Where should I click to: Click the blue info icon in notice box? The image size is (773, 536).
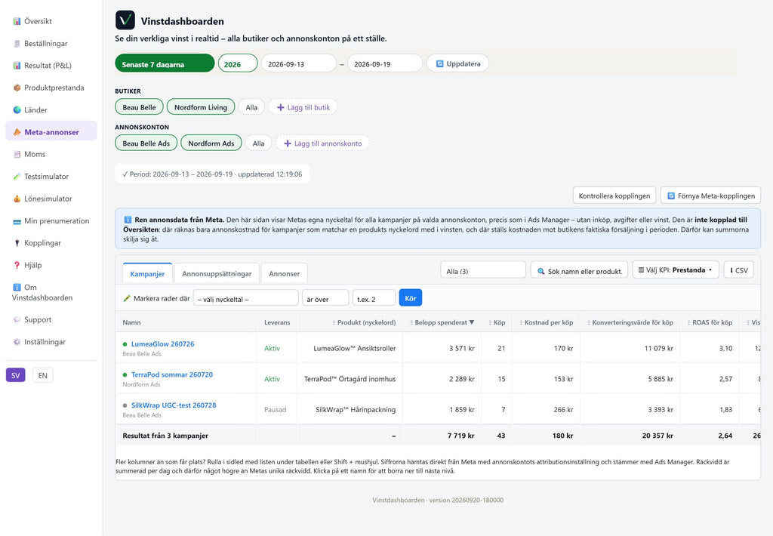click(x=128, y=220)
